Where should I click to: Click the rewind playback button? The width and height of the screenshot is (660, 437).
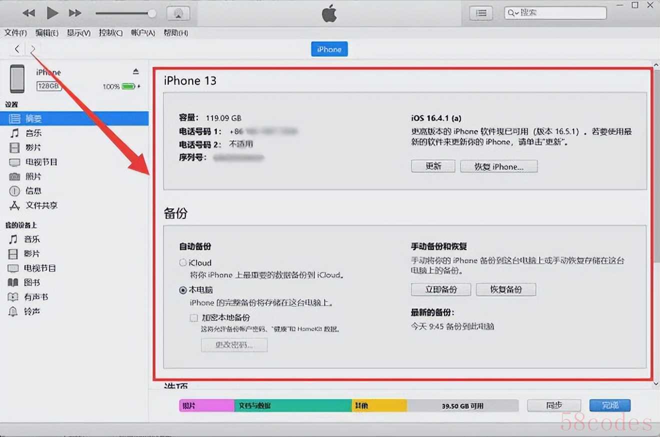pyautogui.click(x=29, y=13)
